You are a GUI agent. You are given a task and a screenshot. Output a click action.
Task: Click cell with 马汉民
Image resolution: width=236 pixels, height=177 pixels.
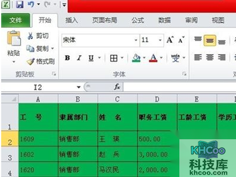click(x=118, y=169)
